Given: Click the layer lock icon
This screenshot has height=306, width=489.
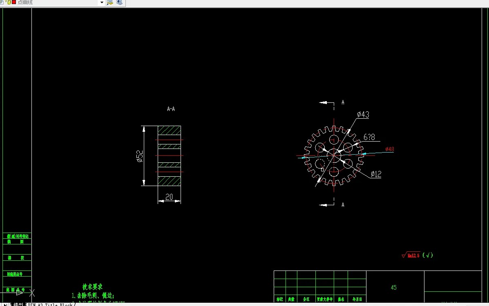Looking at the screenshot, I should (x=9, y=2).
